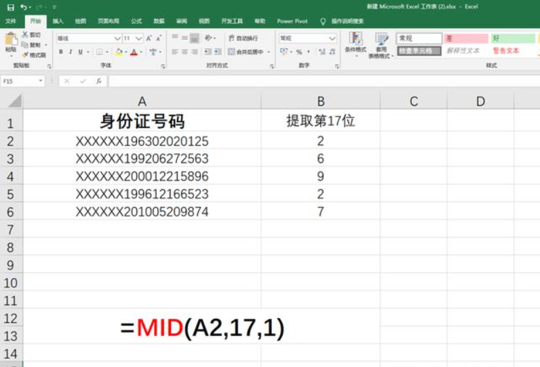Switch to the 开发工具 (Developer) tab
This screenshot has height=367, width=540.
point(232,21)
